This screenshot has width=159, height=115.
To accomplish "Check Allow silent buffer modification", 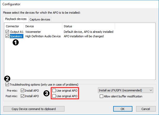I will [102, 96].
